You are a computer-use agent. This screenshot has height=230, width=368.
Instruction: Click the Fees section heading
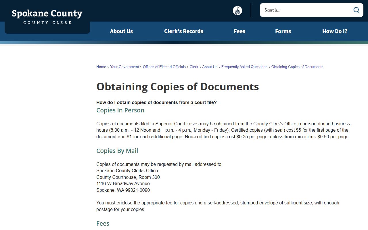(103, 224)
